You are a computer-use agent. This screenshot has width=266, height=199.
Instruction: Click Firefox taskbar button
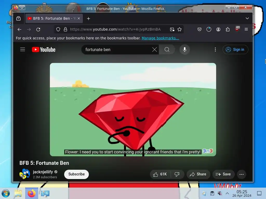click(x=31, y=193)
